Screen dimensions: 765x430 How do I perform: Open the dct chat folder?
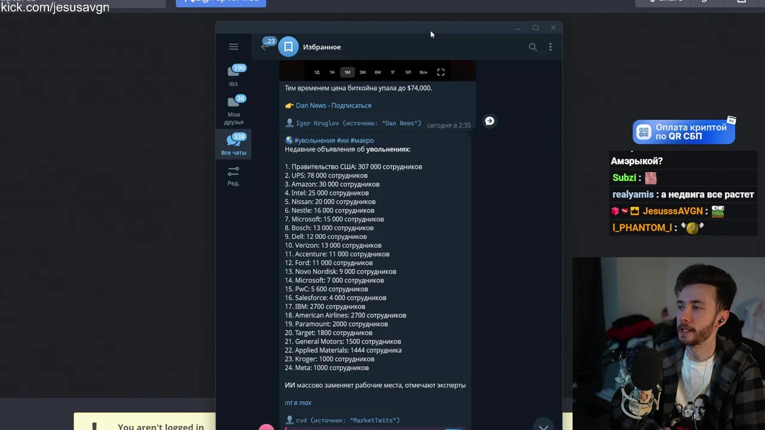(x=234, y=76)
